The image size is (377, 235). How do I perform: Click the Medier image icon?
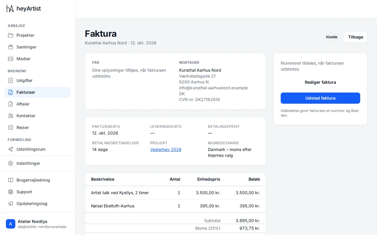click(x=11, y=59)
